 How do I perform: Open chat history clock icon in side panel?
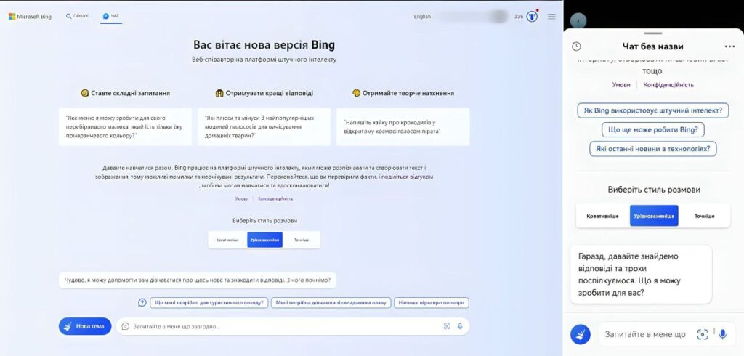click(576, 46)
